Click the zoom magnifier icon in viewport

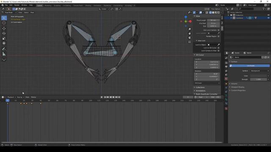[190, 29]
